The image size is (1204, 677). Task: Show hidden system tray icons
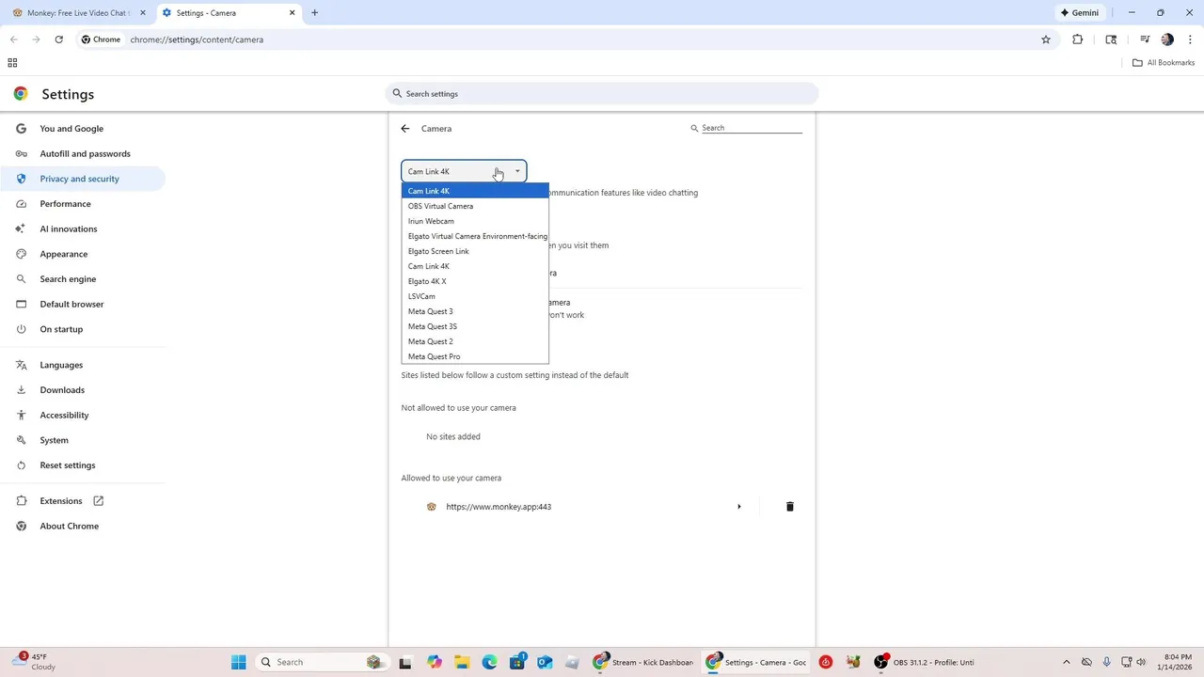click(1066, 662)
